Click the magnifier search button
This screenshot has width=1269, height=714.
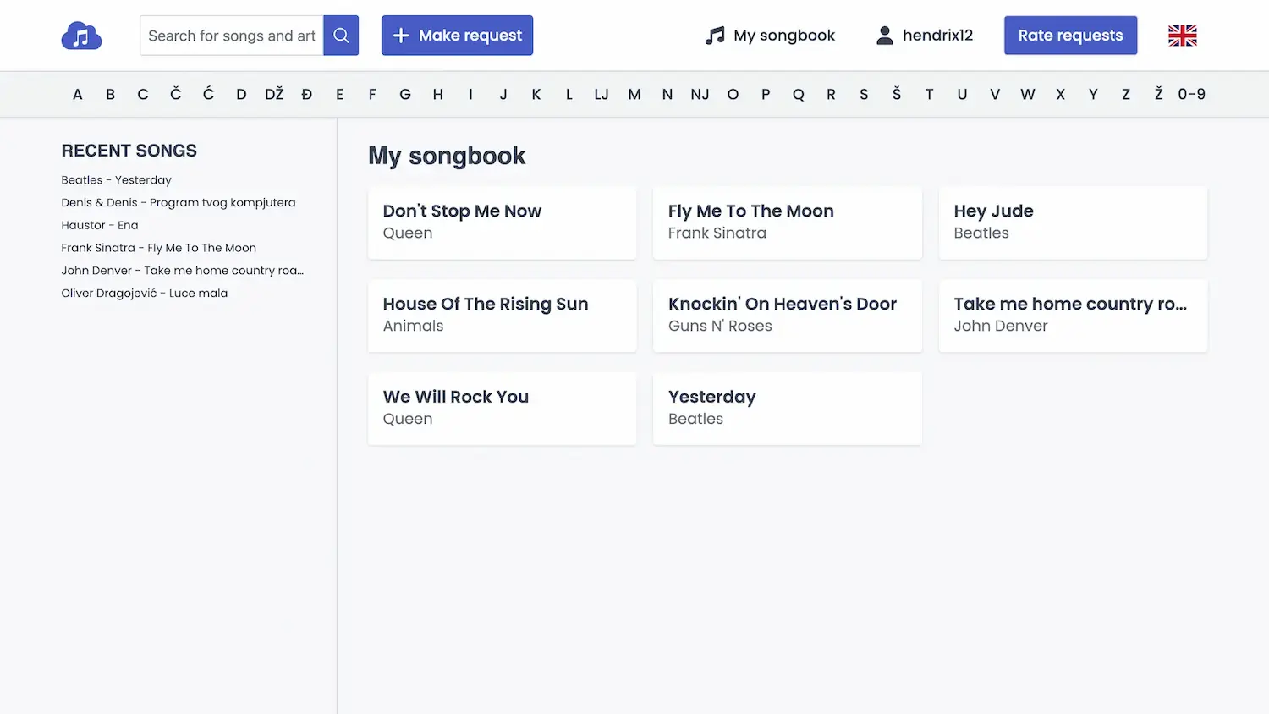point(341,36)
